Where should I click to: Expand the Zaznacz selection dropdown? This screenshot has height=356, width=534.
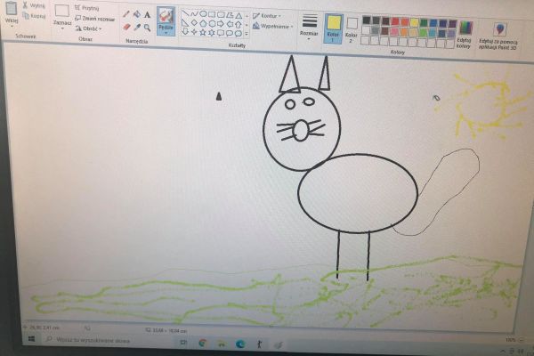point(61,28)
